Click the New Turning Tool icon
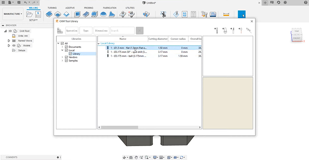Viewport: 309px width, 160px height. [x=233, y=30]
